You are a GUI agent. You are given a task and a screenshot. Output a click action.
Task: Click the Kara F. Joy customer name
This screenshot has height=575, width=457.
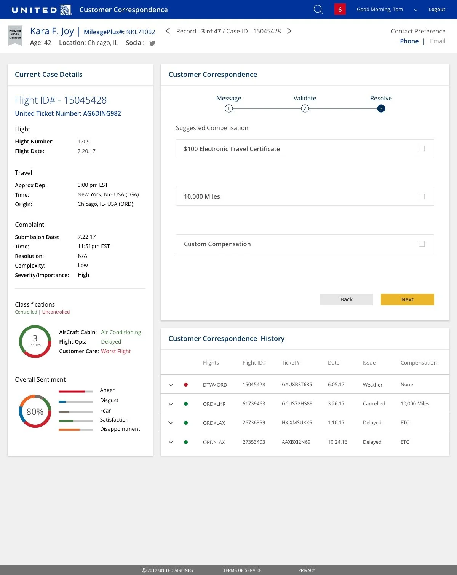click(x=52, y=31)
